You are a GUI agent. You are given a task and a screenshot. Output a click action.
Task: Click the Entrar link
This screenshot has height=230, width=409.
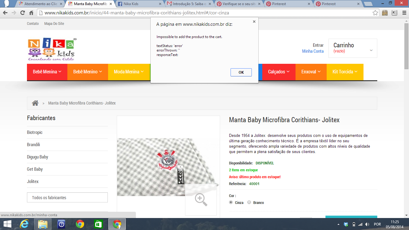click(x=318, y=45)
